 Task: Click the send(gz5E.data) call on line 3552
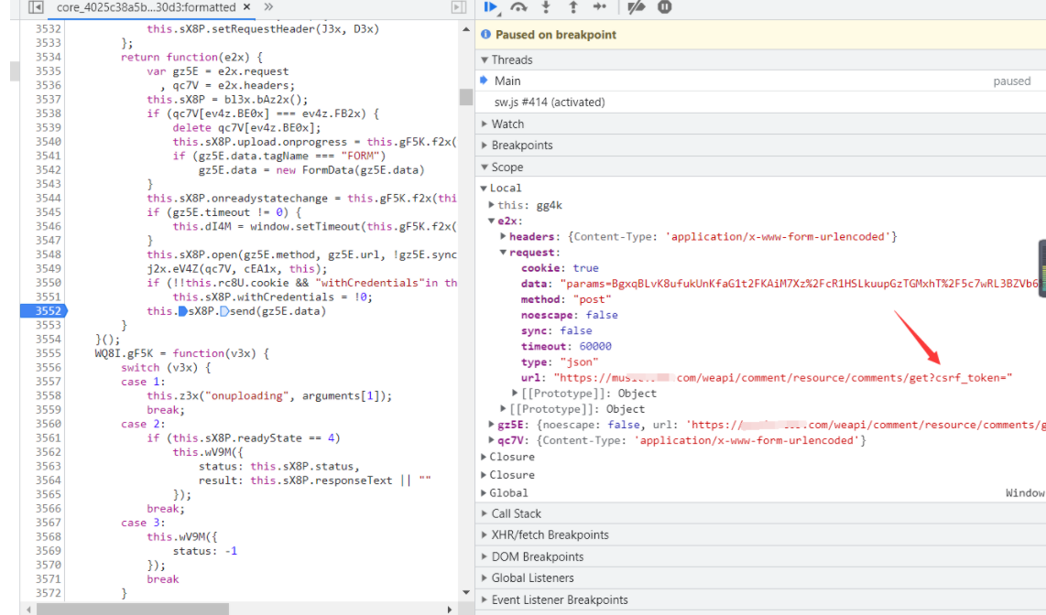tap(278, 311)
